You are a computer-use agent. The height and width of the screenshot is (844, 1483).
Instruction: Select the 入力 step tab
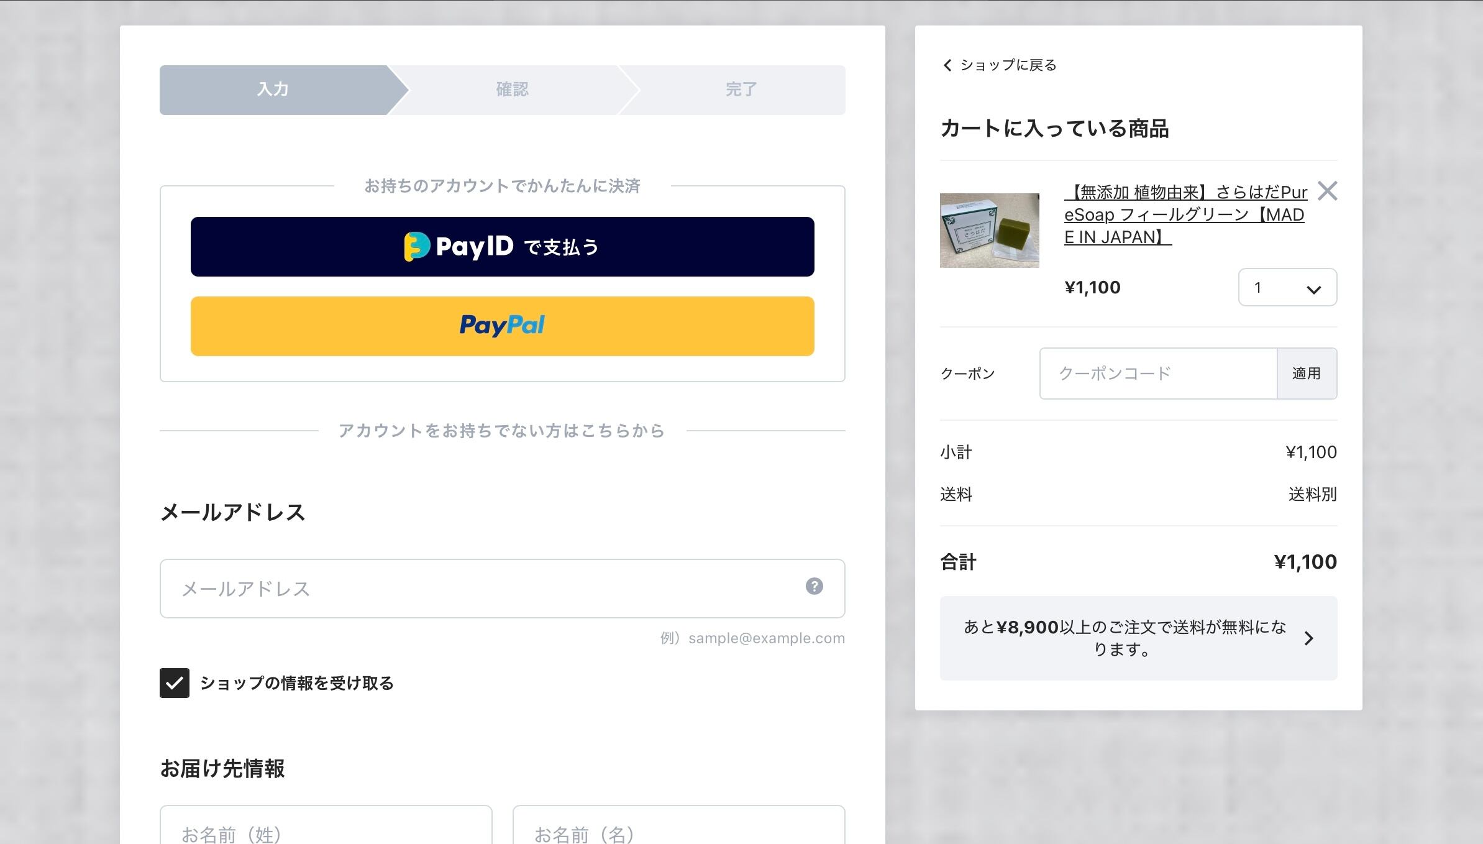point(273,89)
